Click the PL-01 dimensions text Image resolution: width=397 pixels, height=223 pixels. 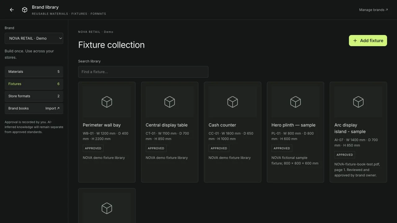click(292, 136)
